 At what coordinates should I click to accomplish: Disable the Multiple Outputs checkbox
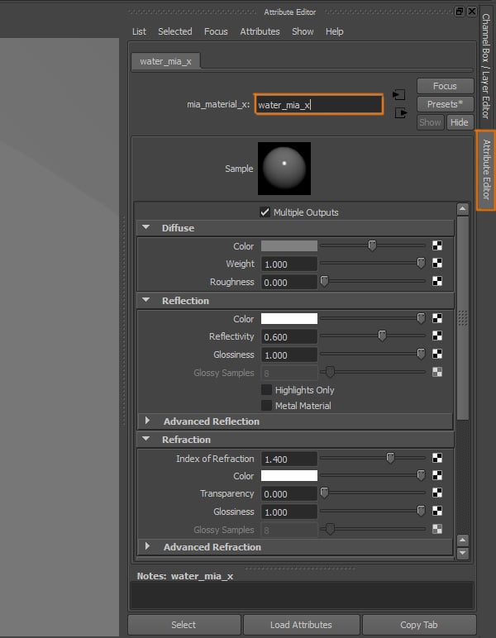[x=265, y=212]
